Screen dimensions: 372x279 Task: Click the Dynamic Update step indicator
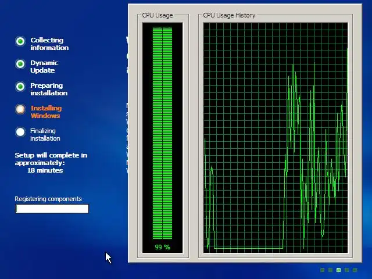click(20, 64)
